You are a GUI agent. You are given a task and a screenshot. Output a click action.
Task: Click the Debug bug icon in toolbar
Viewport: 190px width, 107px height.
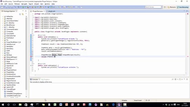point(18,7)
